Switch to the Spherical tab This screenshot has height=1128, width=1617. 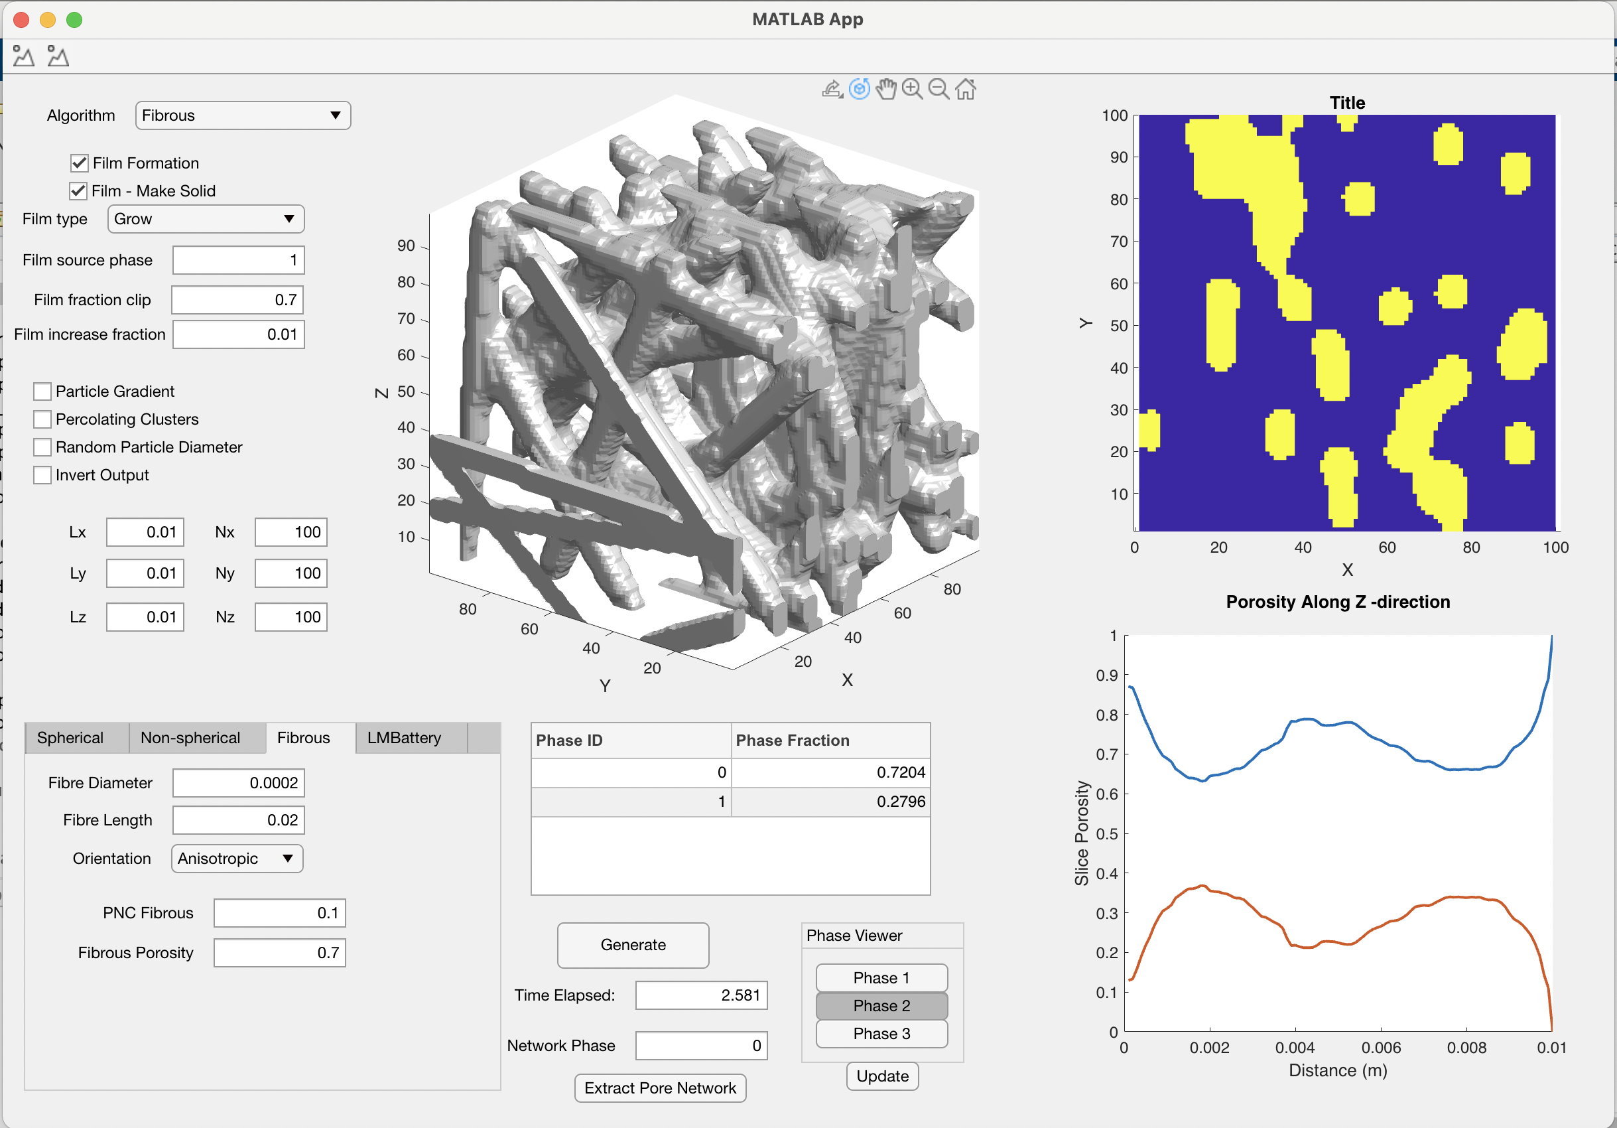coord(73,738)
